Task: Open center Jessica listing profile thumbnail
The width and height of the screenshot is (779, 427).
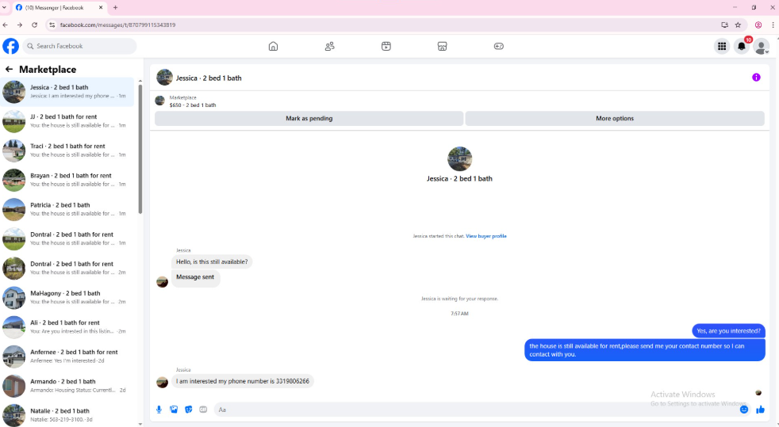Action: click(x=459, y=158)
